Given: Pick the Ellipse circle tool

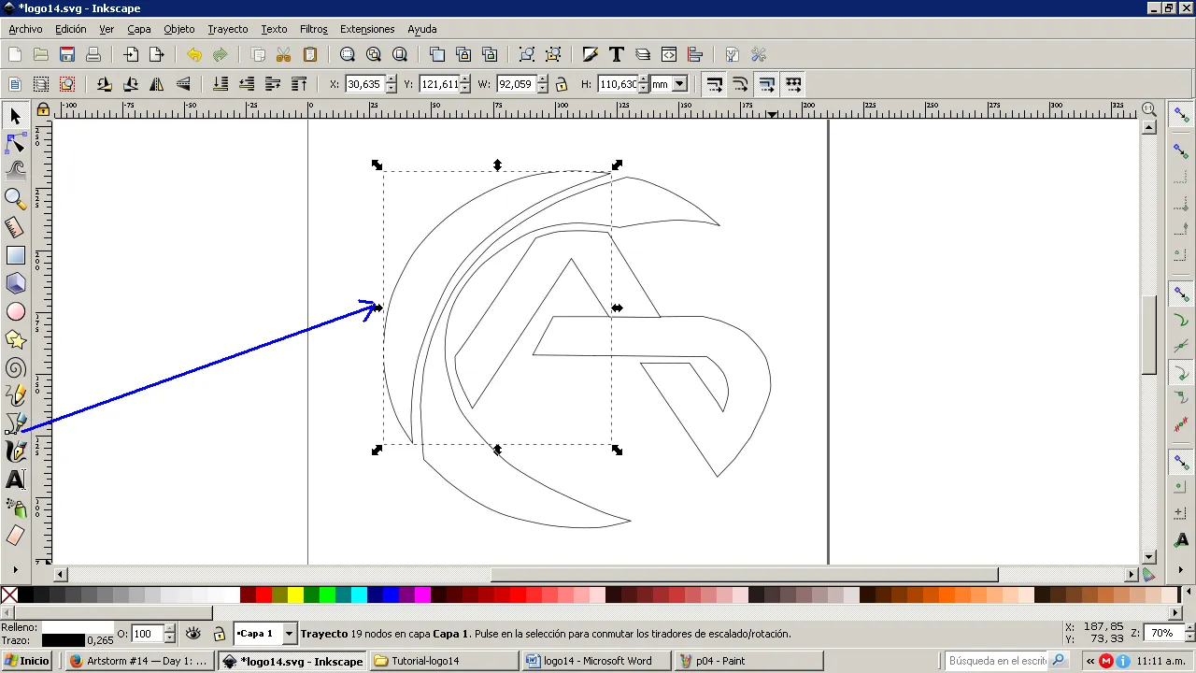Looking at the screenshot, I should (15, 311).
